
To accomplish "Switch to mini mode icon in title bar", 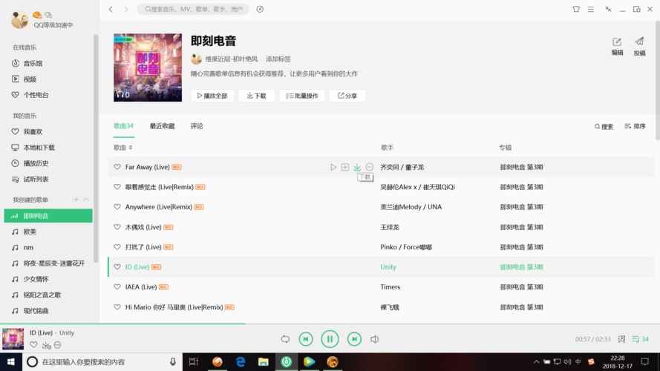I will 608,9.
